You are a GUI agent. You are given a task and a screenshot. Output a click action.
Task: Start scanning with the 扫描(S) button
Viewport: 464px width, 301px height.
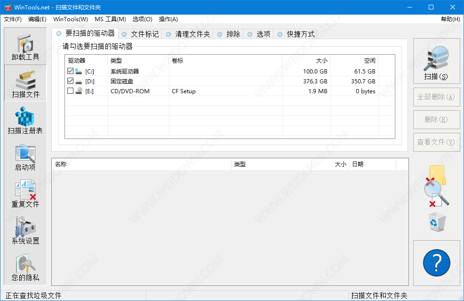click(437, 61)
